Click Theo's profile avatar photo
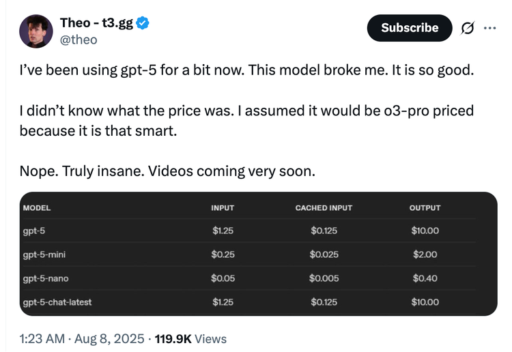Image resolution: width=512 pixels, height=352 pixels. click(36, 31)
